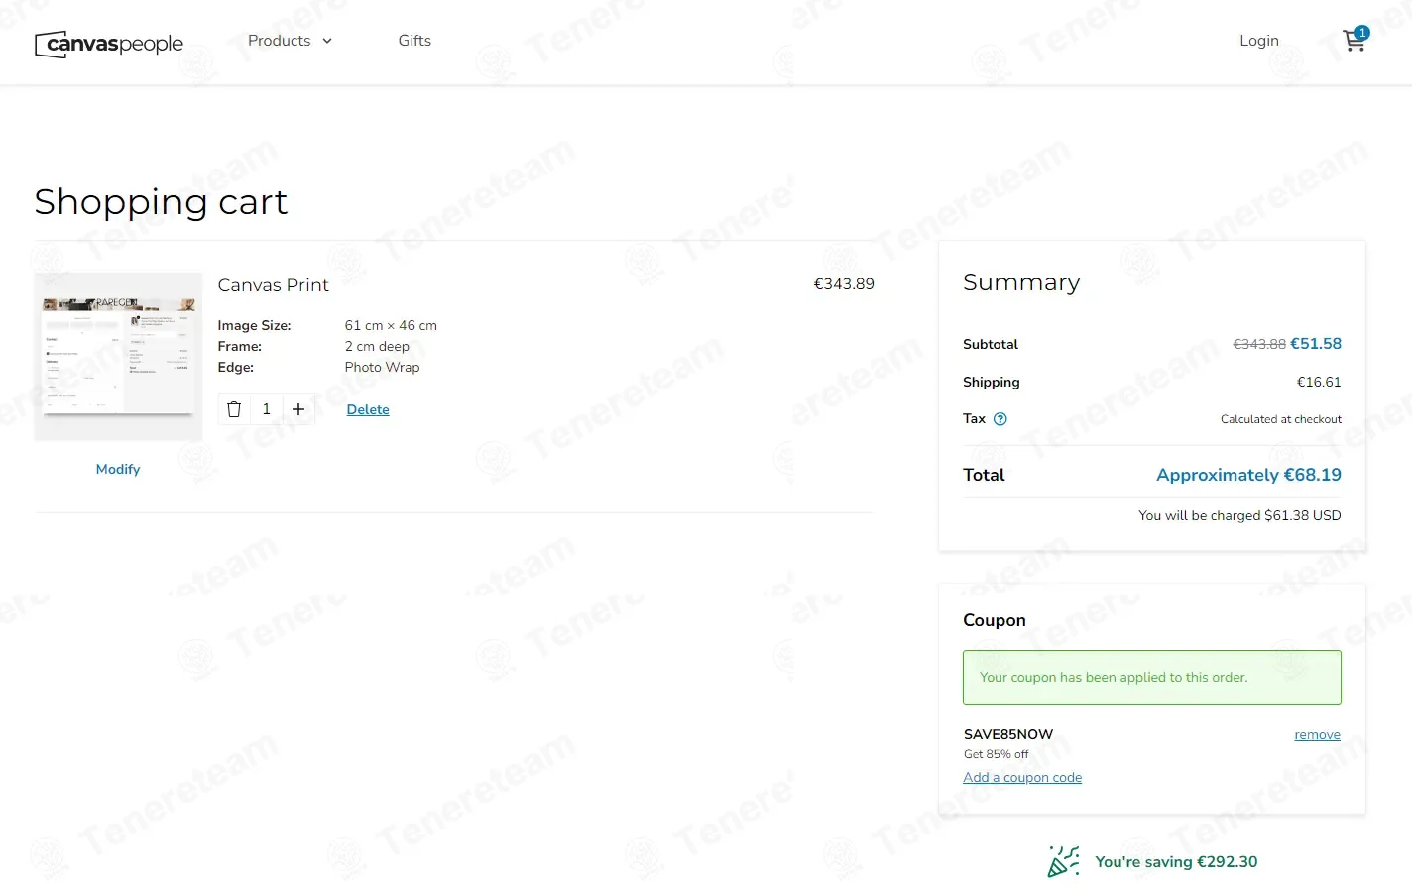
Task: Click the discounted subtotal €51.58
Action: point(1316,344)
